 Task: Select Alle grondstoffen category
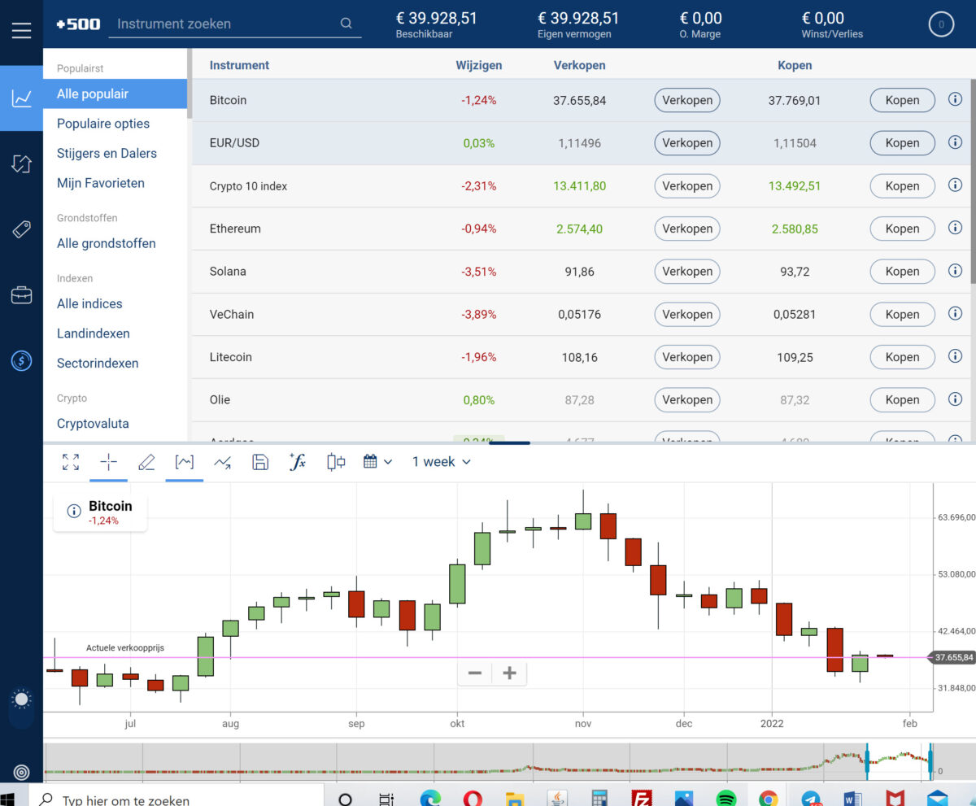pos(107,243)
